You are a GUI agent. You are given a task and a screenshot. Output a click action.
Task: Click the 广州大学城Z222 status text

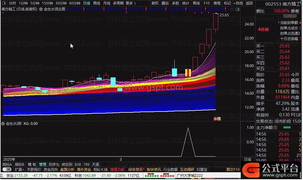click(x=190, y=175)
